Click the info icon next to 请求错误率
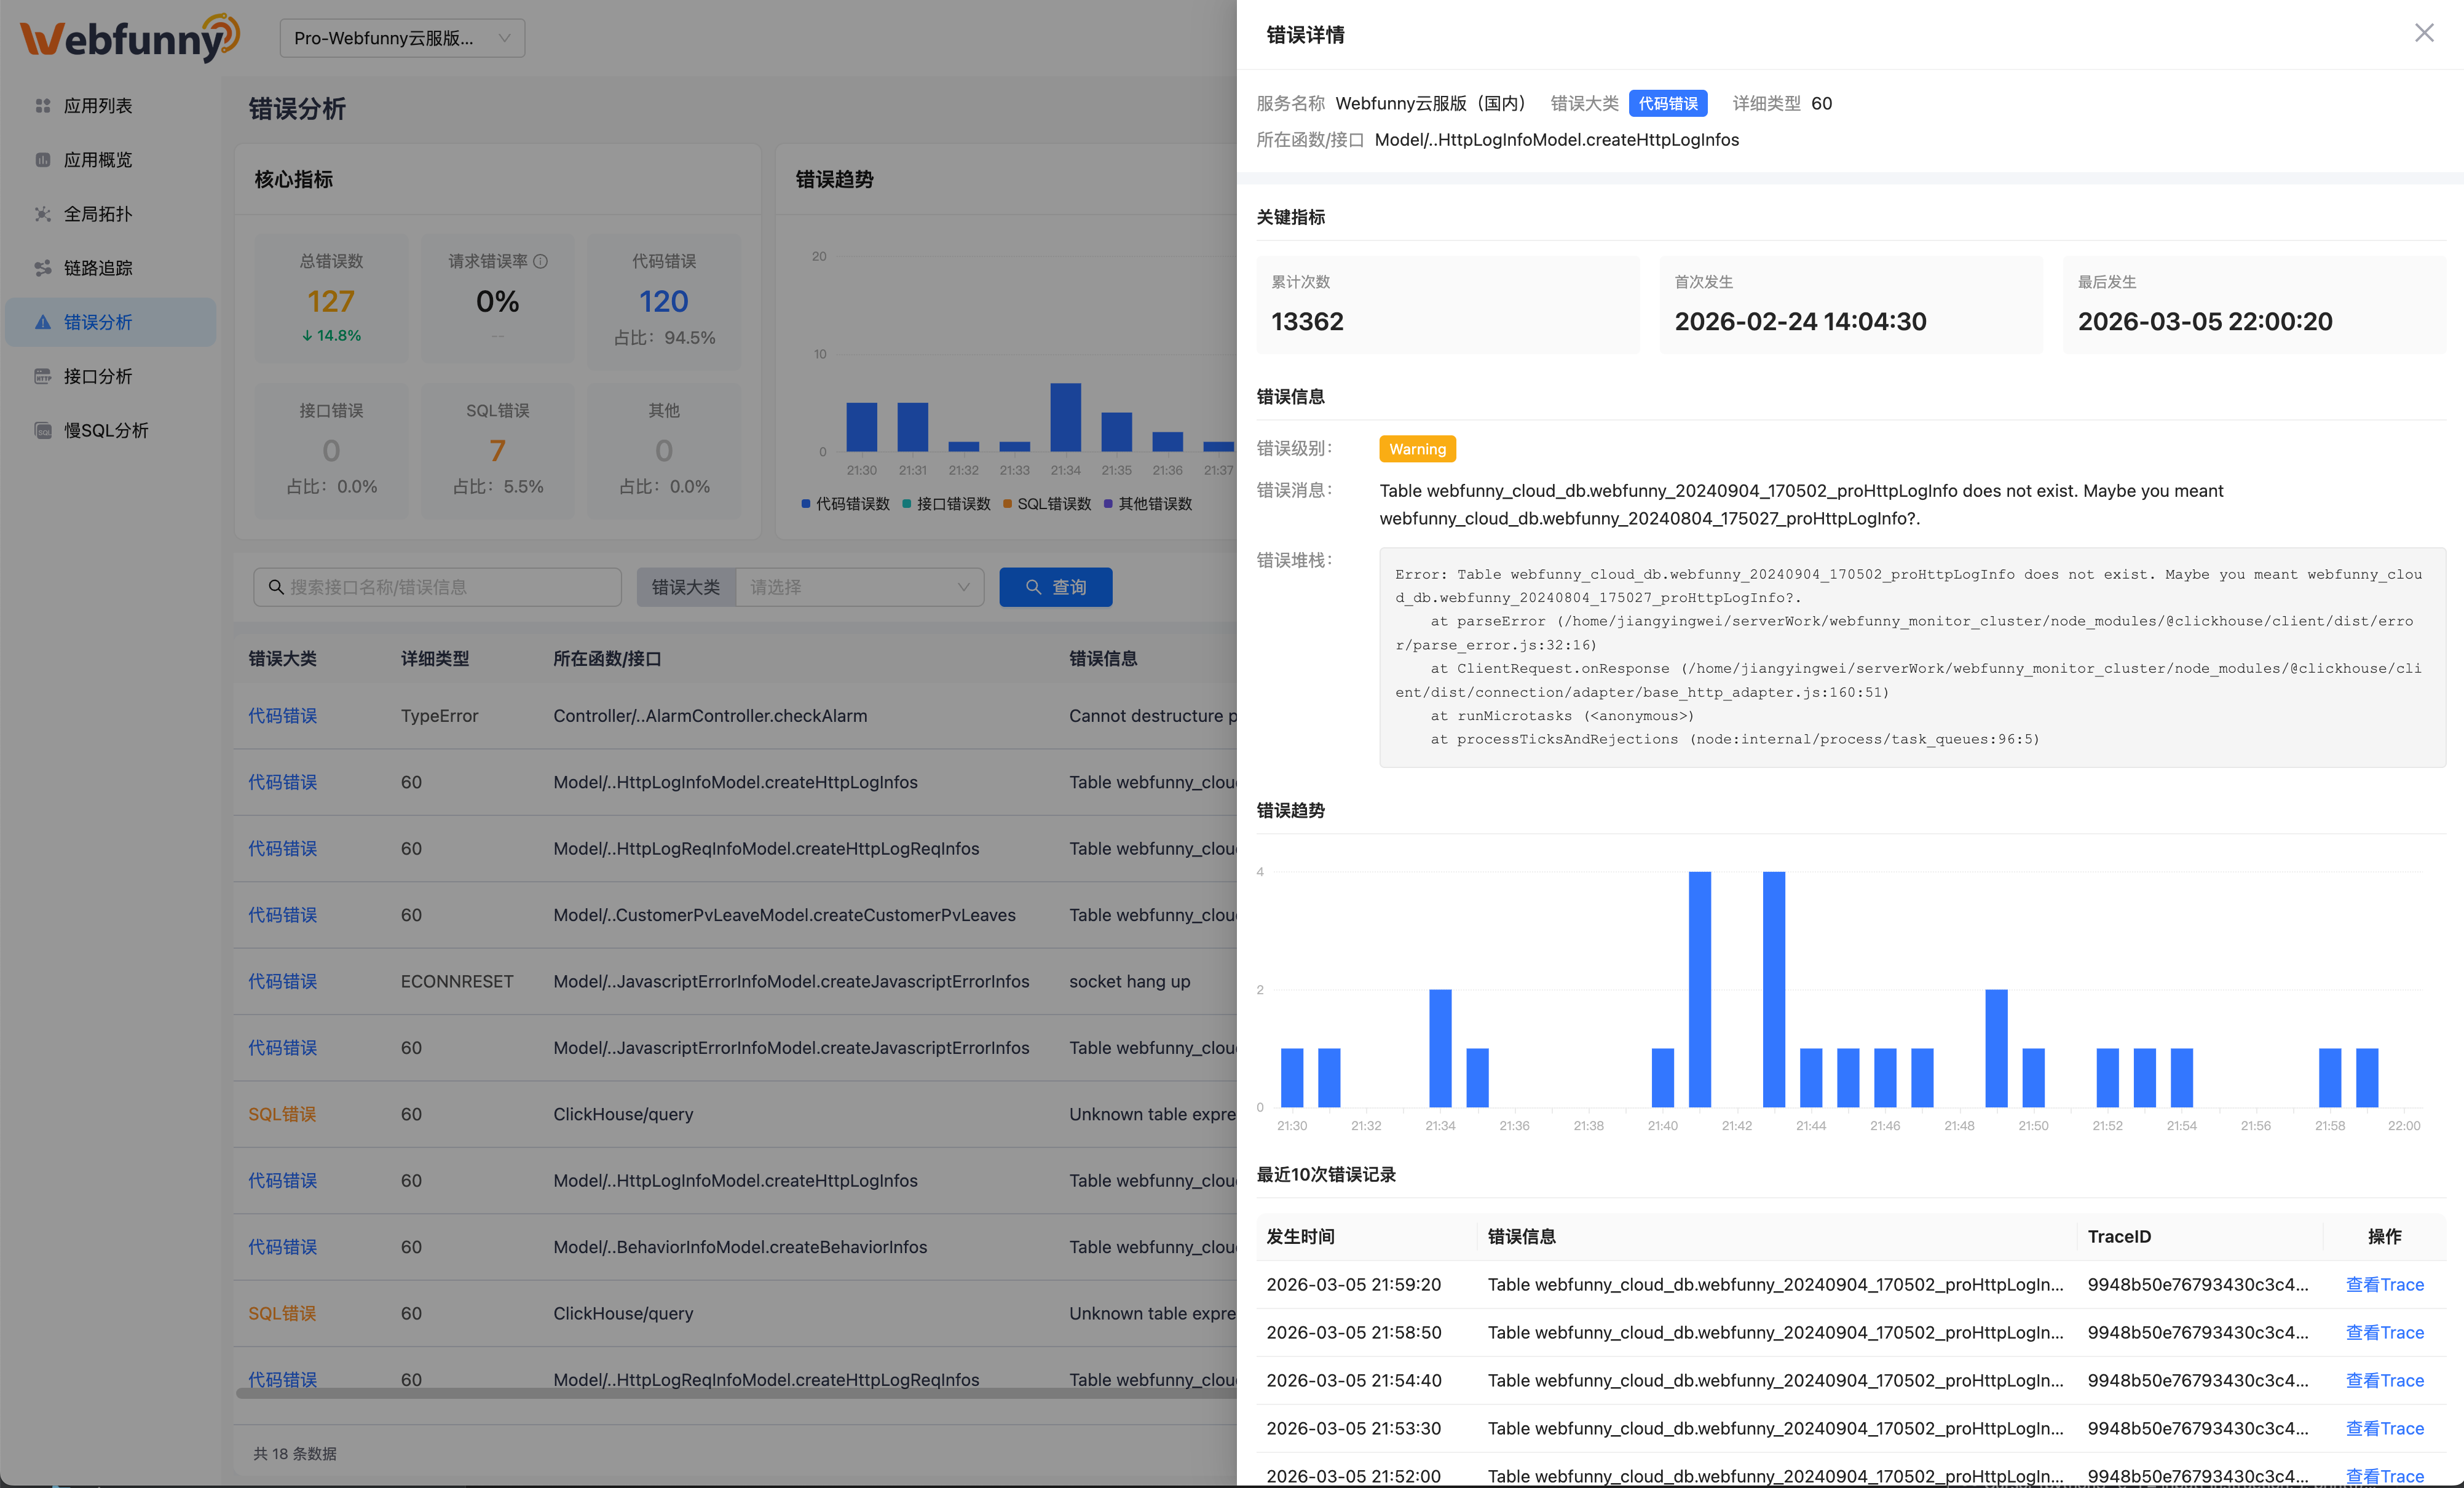The height and width of the screenshot is (1488, 2464). (x=541, y=261)
